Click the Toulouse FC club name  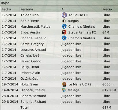[78, 15]
